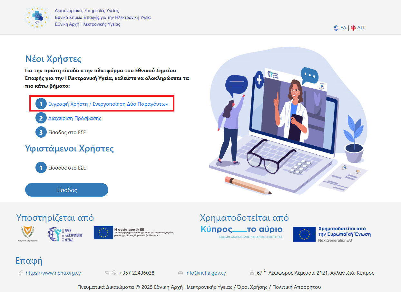Click the Greek flag icon
The width and height of the screenshot is (401, 292).
point(336,28)
